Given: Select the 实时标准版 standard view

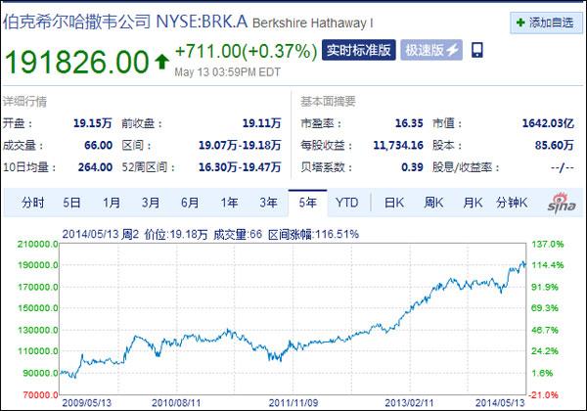Looking at the screenshot, I should [x=360, y=50].
